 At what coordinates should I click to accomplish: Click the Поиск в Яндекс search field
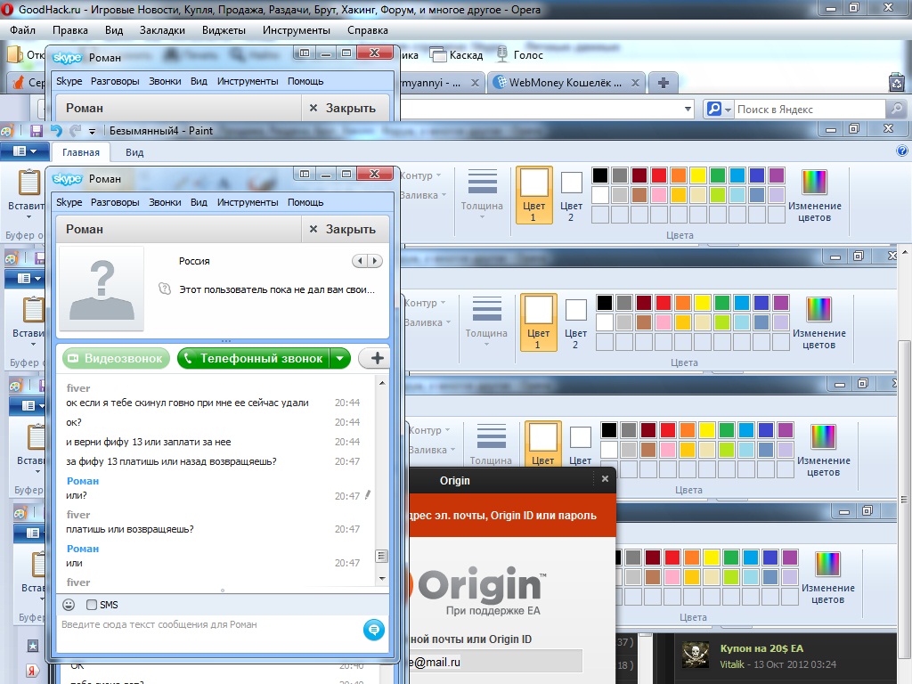pyautogui.click(x=810, y=109)
